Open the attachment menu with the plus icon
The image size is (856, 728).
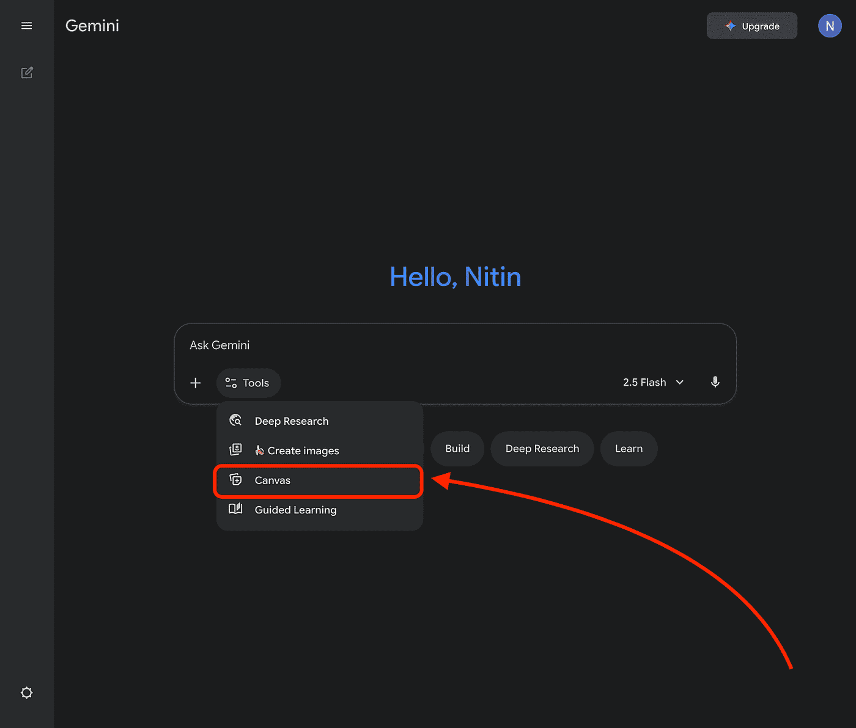(x=195, y=383)
